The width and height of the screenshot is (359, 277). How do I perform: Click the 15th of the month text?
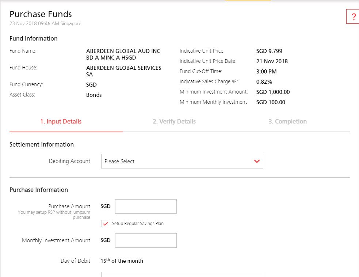coord(122,261)
